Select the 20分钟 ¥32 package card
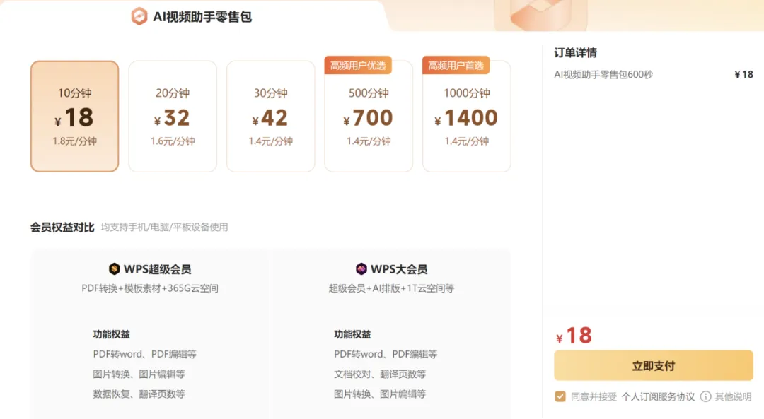 pos(173,117)
